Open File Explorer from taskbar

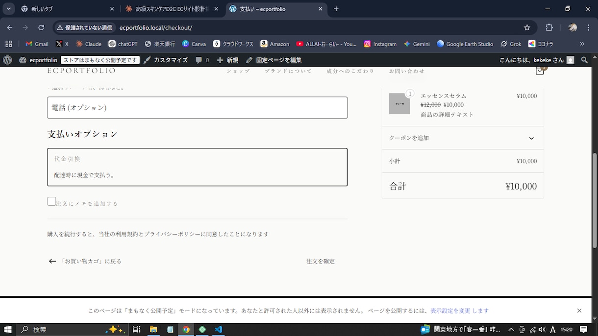click(x=153, y=330)
